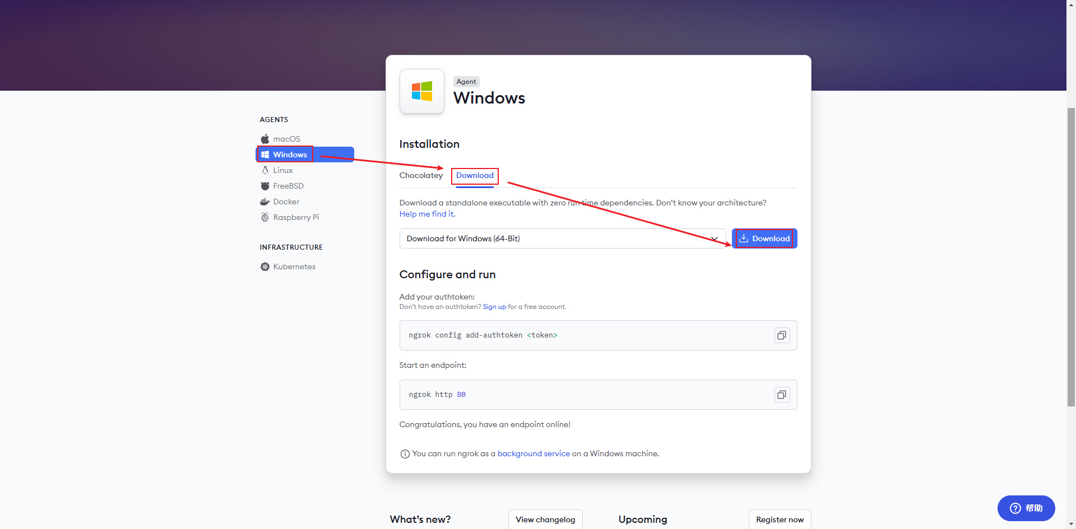Follow the 'Help me find it' link
Viewport: 1076px width, 529px height.
tap(427, 214)
